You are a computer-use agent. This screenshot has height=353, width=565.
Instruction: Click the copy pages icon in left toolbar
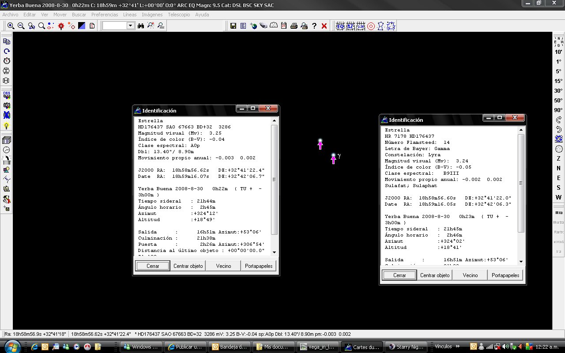7,41
